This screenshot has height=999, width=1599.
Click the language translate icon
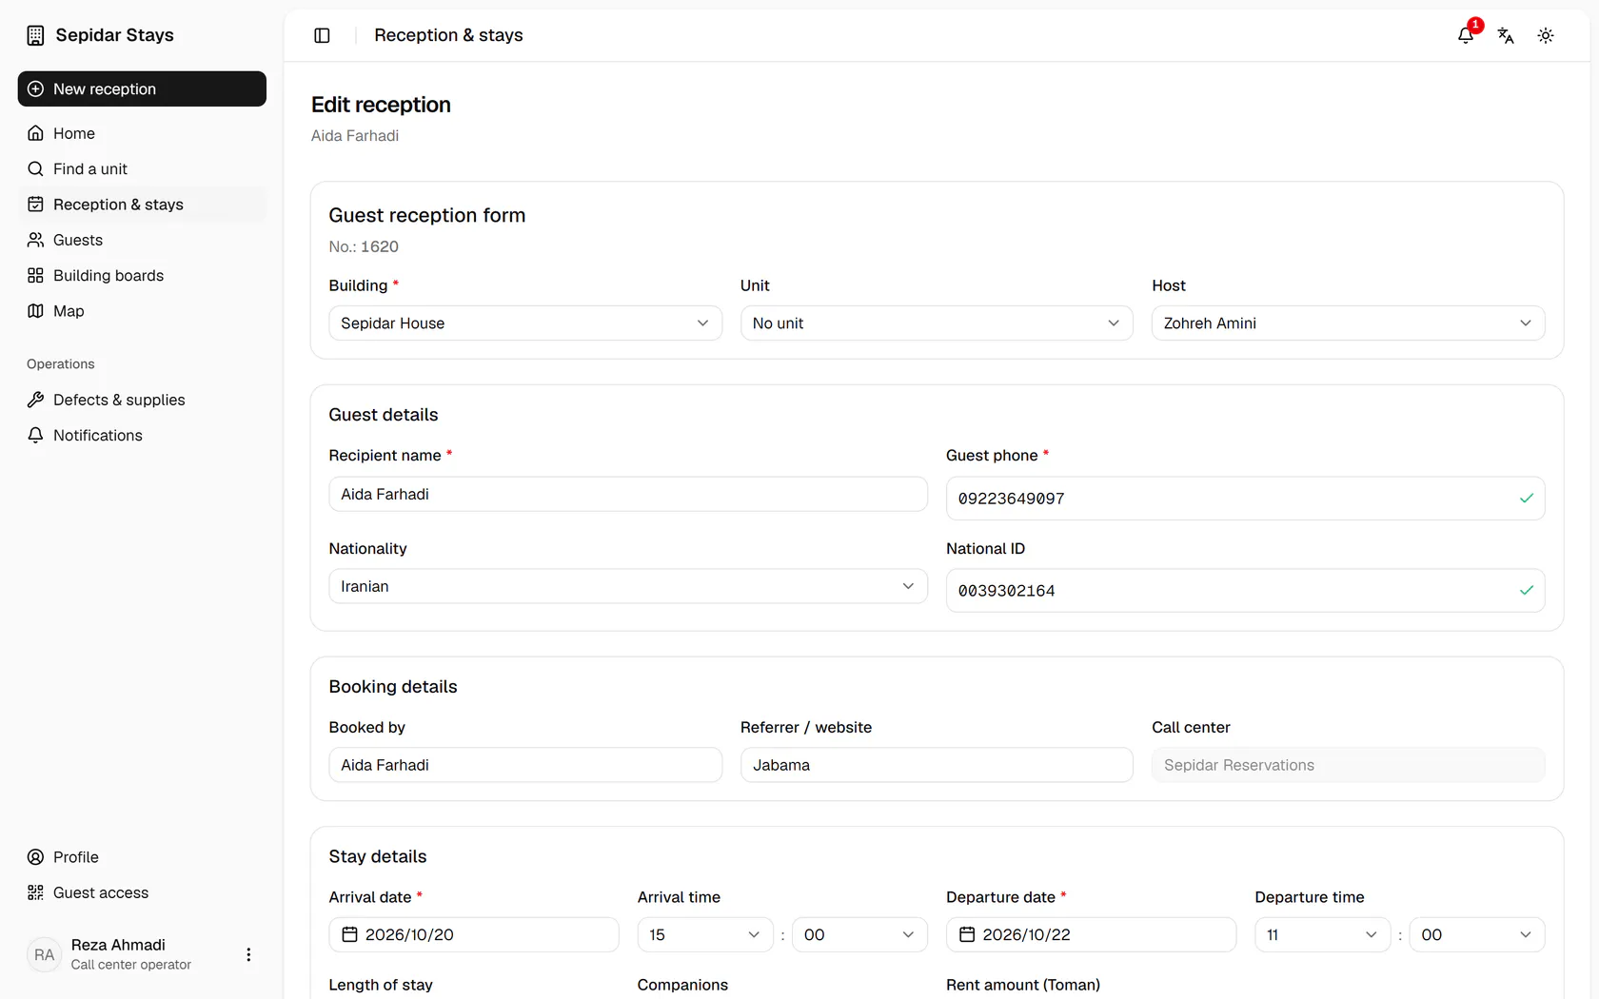pos(1506,35)
